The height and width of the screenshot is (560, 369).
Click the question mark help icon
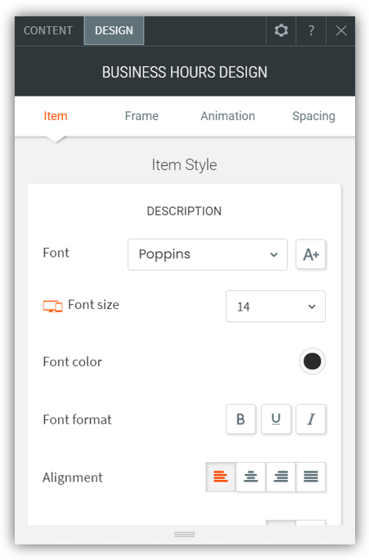pyautogui.click(x=312, y=31)
